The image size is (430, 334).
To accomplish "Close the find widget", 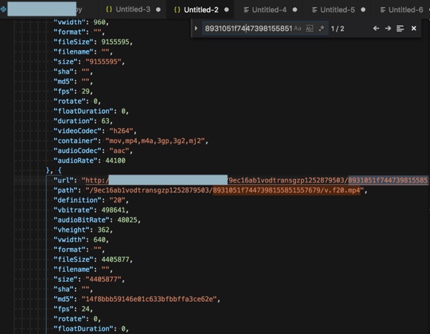I will coord(414,28).
